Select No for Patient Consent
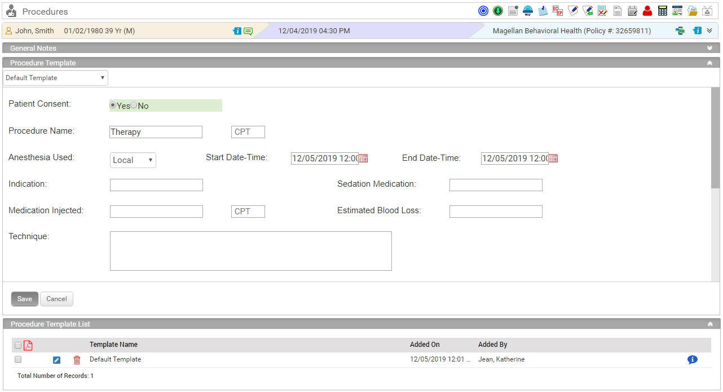Viewport: 723px width, 392px height. [x=134, y=105]
